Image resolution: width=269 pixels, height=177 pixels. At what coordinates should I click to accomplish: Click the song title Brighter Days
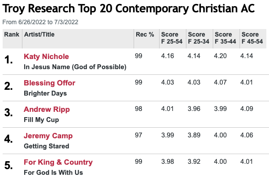tap(45, 93)
